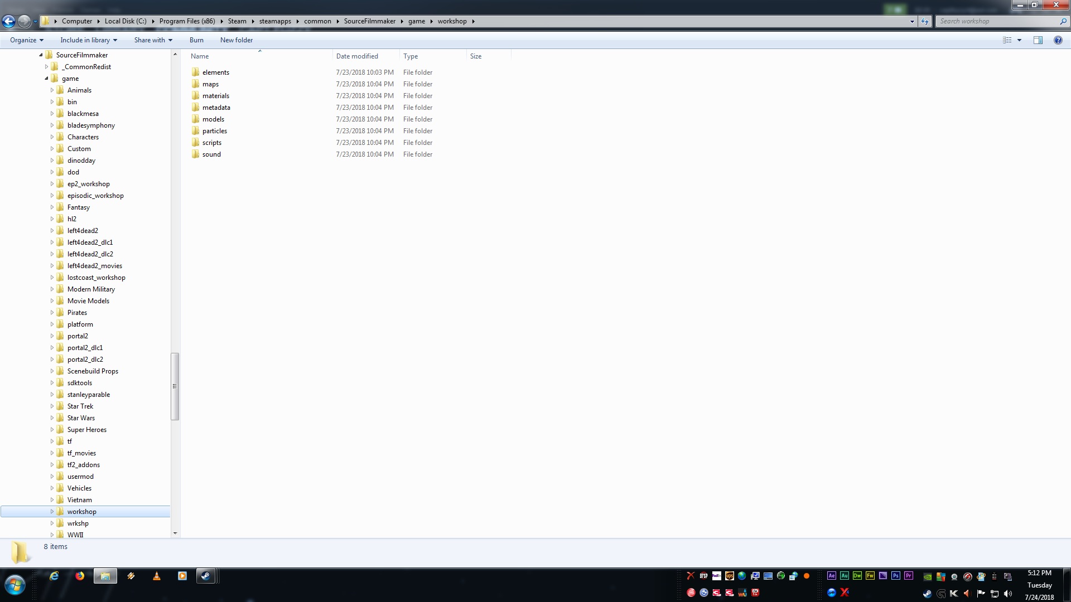Expand the tf_movies folder in tree
Viewport: 1071px width, 602px height.
click(x=52, y=453)
